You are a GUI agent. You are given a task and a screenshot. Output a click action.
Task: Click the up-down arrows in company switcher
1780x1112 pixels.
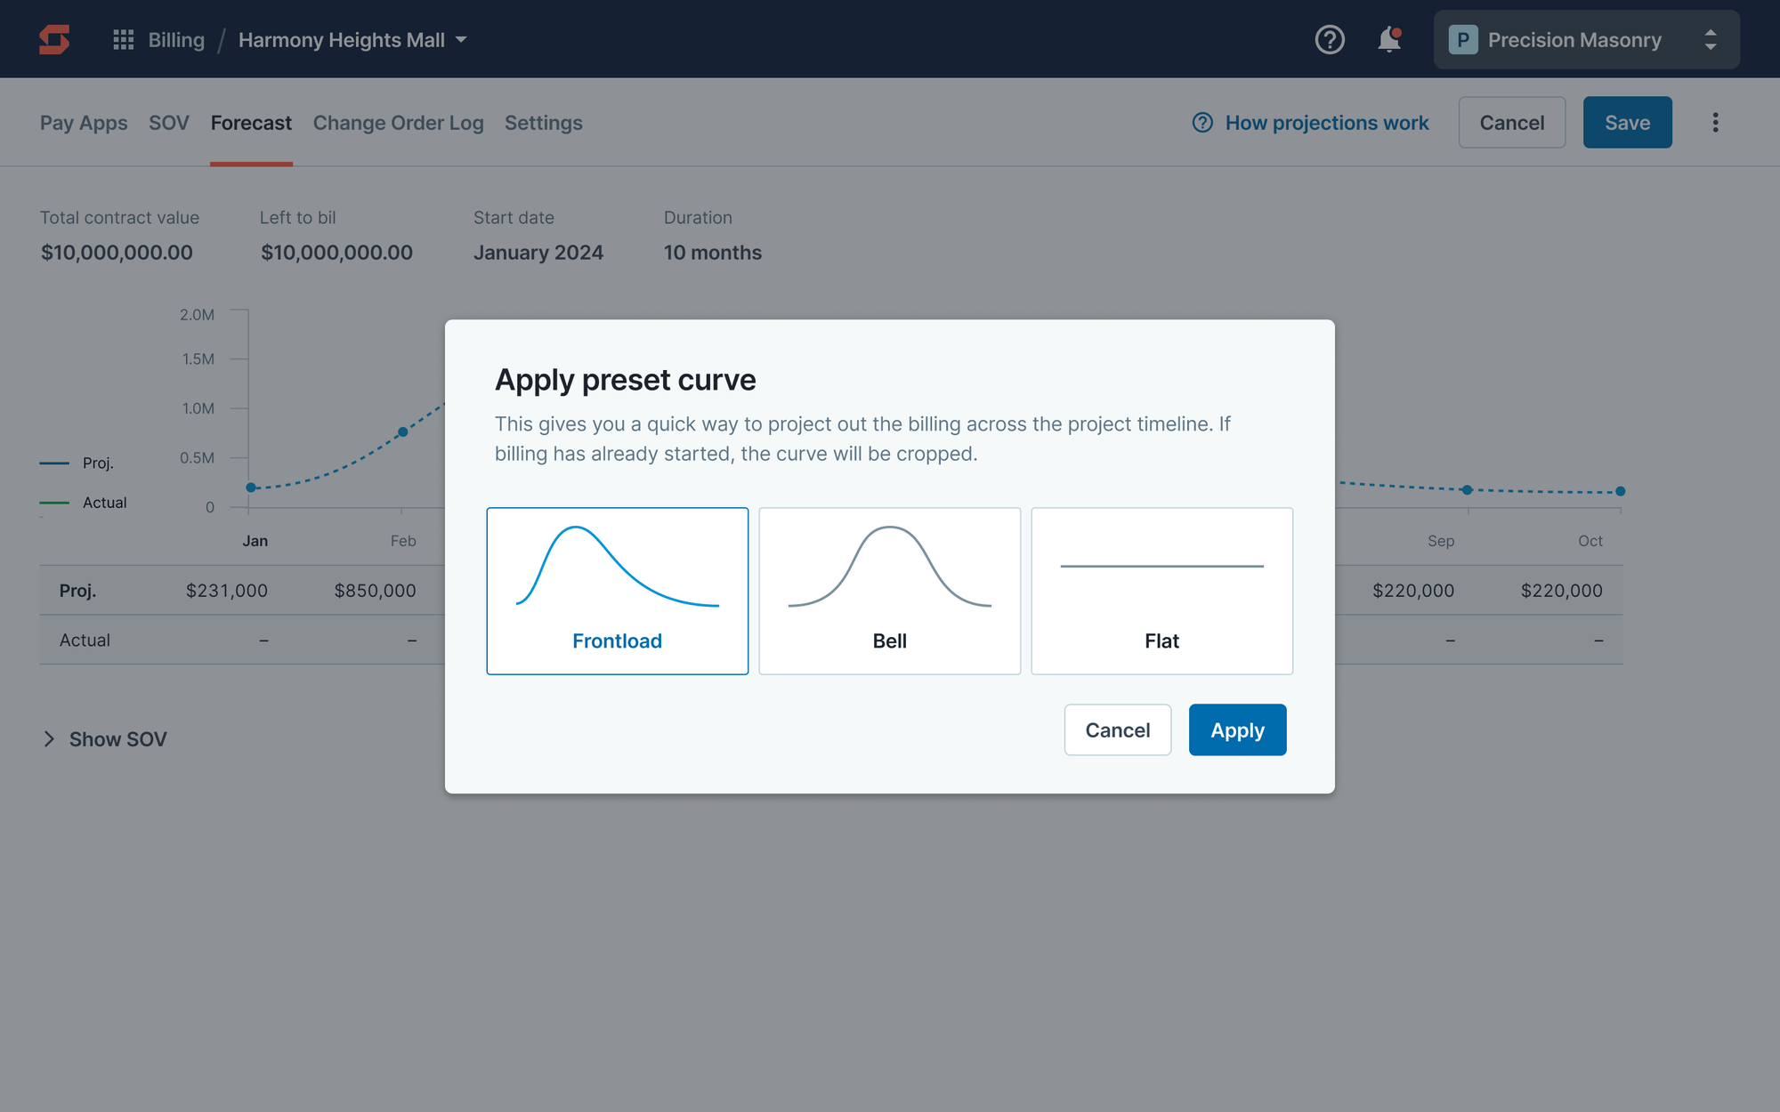click(1710, 39)
